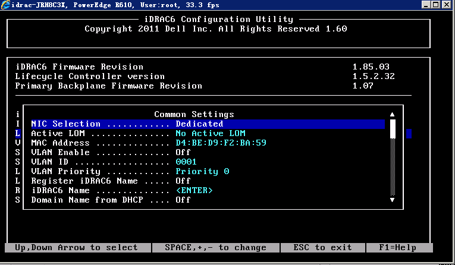The image size is (455, 265).
Task: Click firmware version 1.85.03
Action: pos(371,67)
